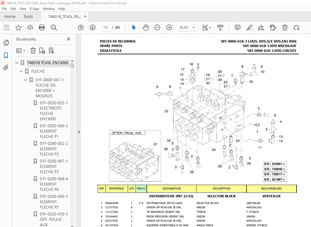The width and height of the screenshot is (311, 227).
Task: Print the document with printer icon
Action: (x=42, y=28)
